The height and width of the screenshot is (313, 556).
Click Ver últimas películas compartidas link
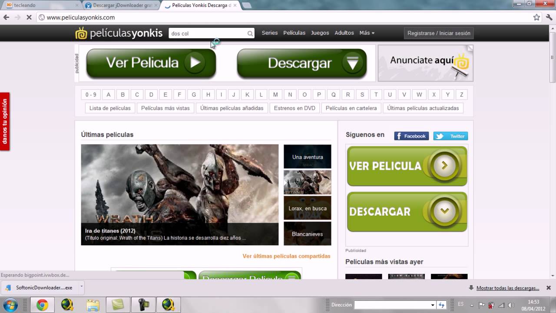pyautogui.click(x=286, y=256)
